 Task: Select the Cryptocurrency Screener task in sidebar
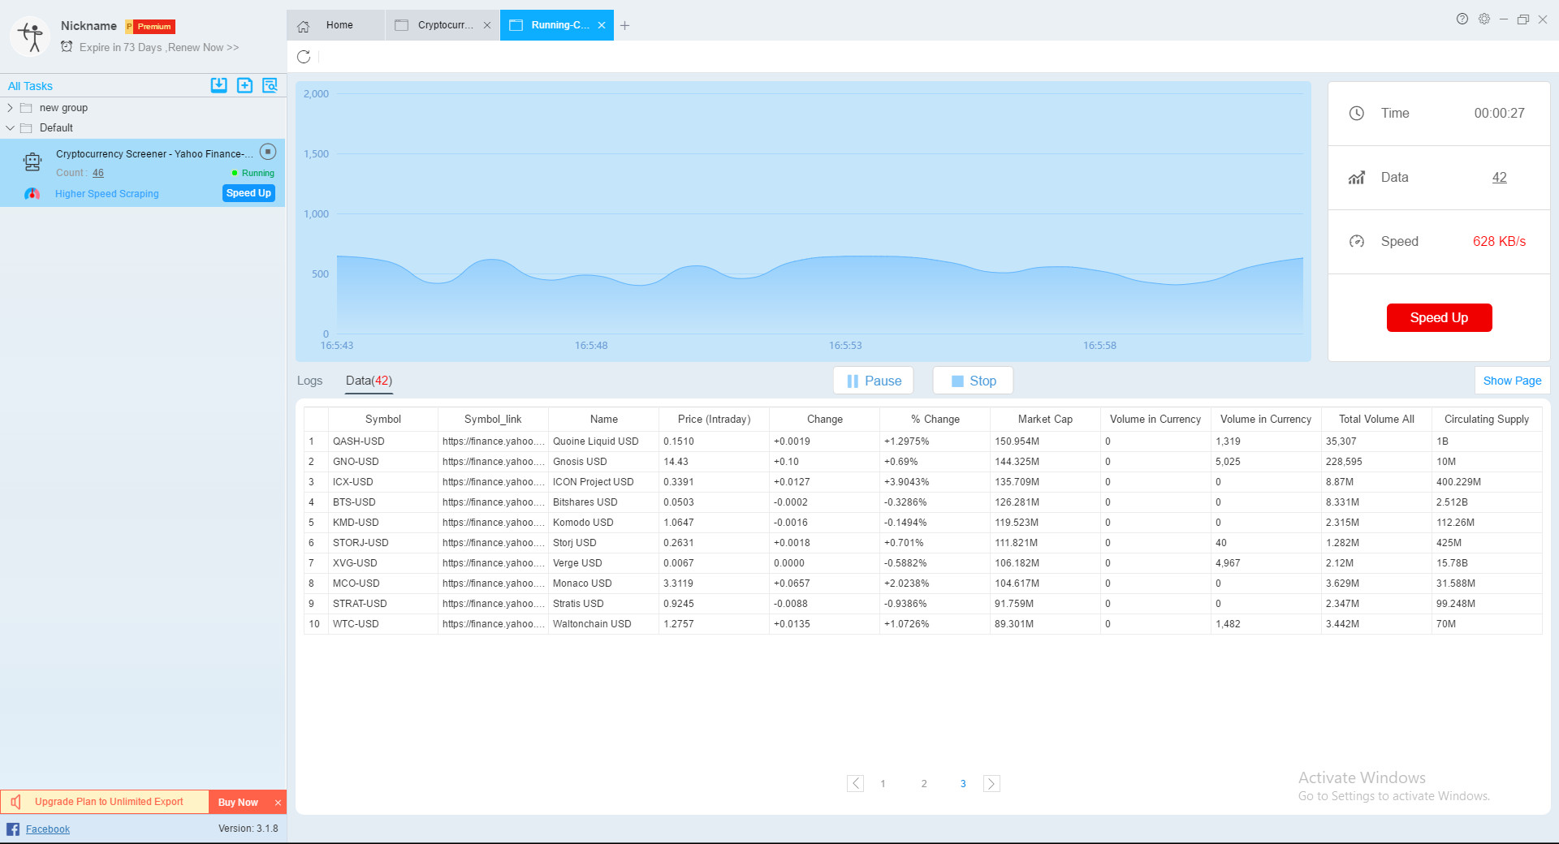coord(143,172)
